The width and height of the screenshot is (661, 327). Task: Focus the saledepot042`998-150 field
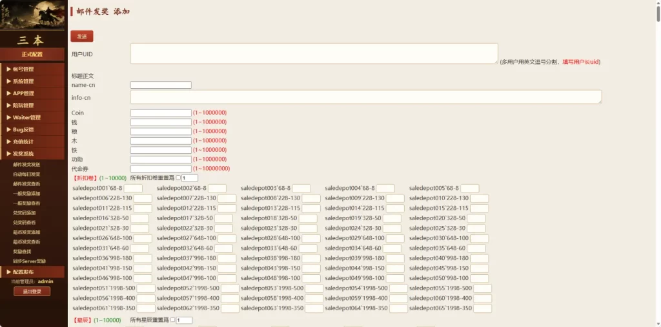(x=227, y=268)
